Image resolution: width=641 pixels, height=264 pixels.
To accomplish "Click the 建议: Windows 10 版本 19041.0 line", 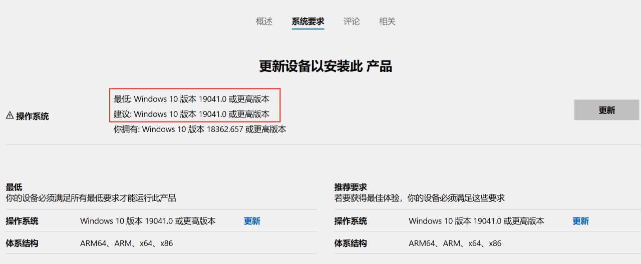I will point(191,114).
